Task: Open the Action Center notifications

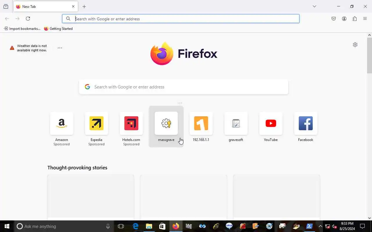Action: pyautogui.click(x=362, y=226)
